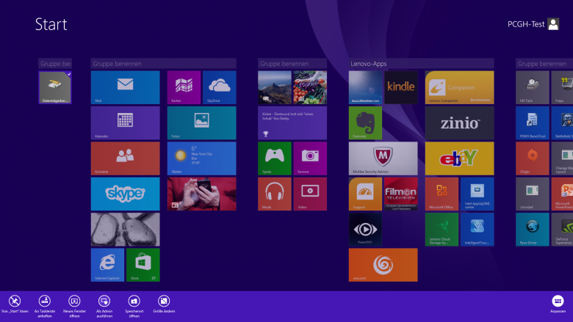Open the Spiele Xbox games tile

point(275,158)
